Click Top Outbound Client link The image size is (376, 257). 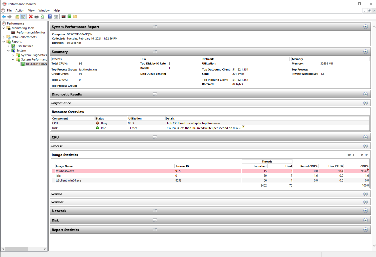pos(216,69)
